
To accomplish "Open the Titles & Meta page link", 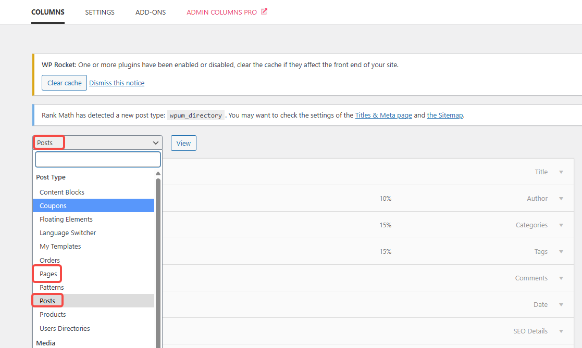I will (383, 115).
